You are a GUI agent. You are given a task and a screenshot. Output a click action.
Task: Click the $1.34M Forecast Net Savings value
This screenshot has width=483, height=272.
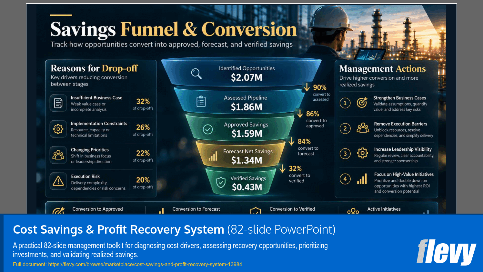pos(247,160)
